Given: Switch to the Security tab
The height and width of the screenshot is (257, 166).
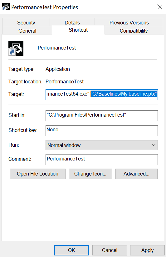Looking at the screenshot, I should 26,23.
